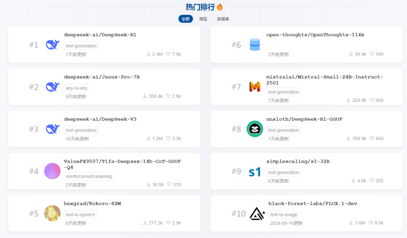Select the 全部 filter tab
The width and height of the screenshot is (407, 238).
[x=185, y=19]
